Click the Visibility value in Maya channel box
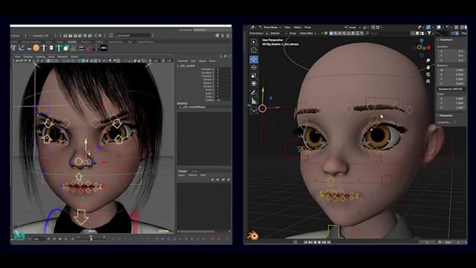This screenshot has width=476, height=268. pos(223,100)
